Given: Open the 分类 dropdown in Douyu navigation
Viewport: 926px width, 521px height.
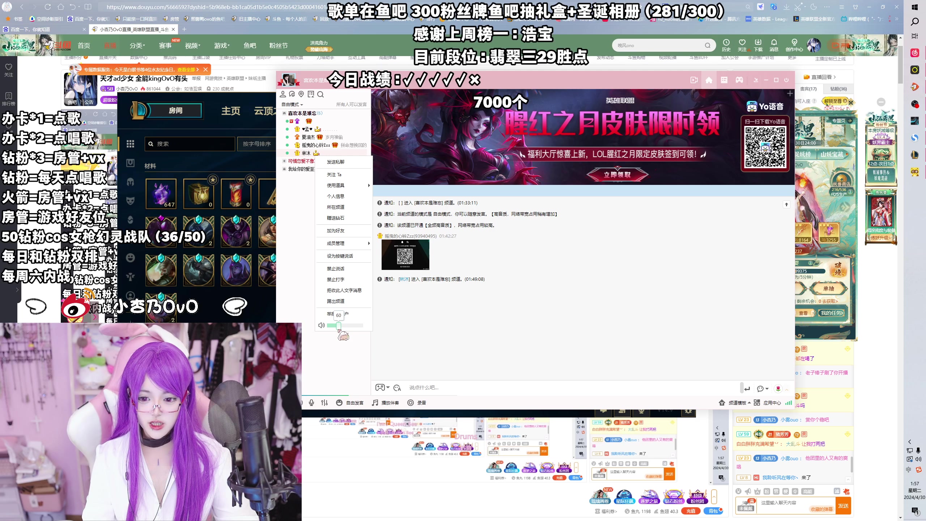Looking at the screenshot, I should click(x=137, y=46).
